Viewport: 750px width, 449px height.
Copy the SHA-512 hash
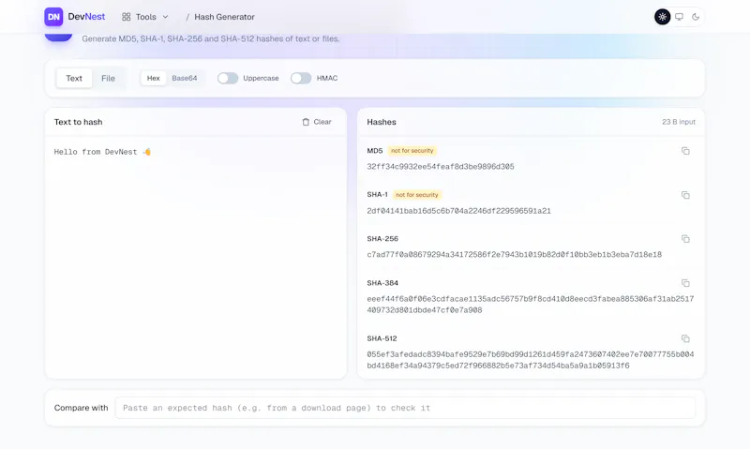(x=685, y=339)
